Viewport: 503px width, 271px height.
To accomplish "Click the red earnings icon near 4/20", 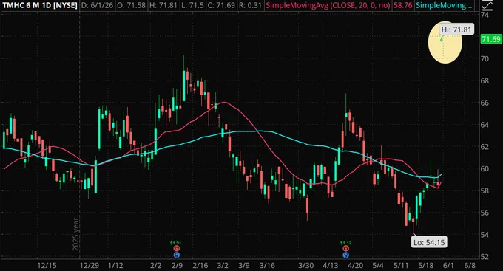I will (346, 249).
